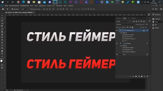The width and height of the screenshot is (163, 91).
Task: Select the Zoom magnifier tool in toolbar
Action: 2,54
